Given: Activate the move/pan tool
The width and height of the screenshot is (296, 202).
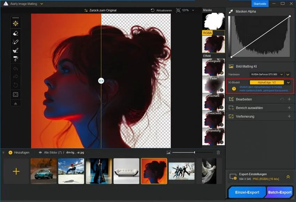Looking at the screenshot, I should (x=16, y=24).
